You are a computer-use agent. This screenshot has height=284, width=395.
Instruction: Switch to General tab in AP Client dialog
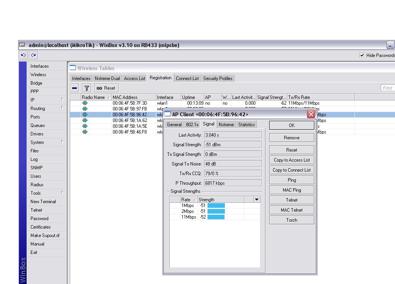tap(174, 125)
